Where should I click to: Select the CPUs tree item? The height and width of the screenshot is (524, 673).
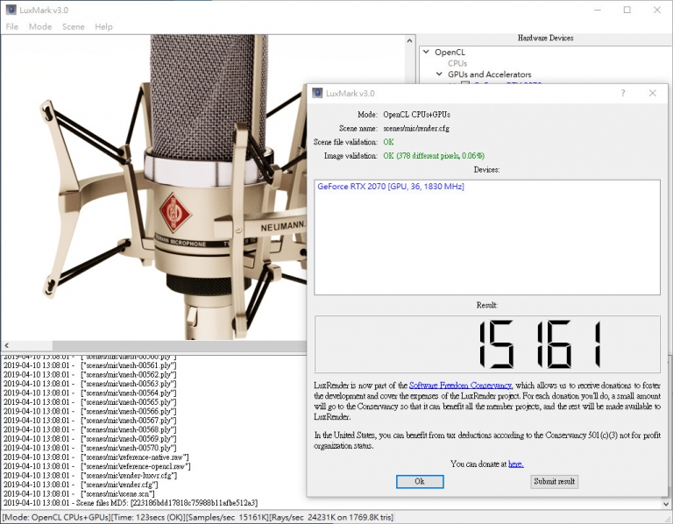[x=457, y=63]
